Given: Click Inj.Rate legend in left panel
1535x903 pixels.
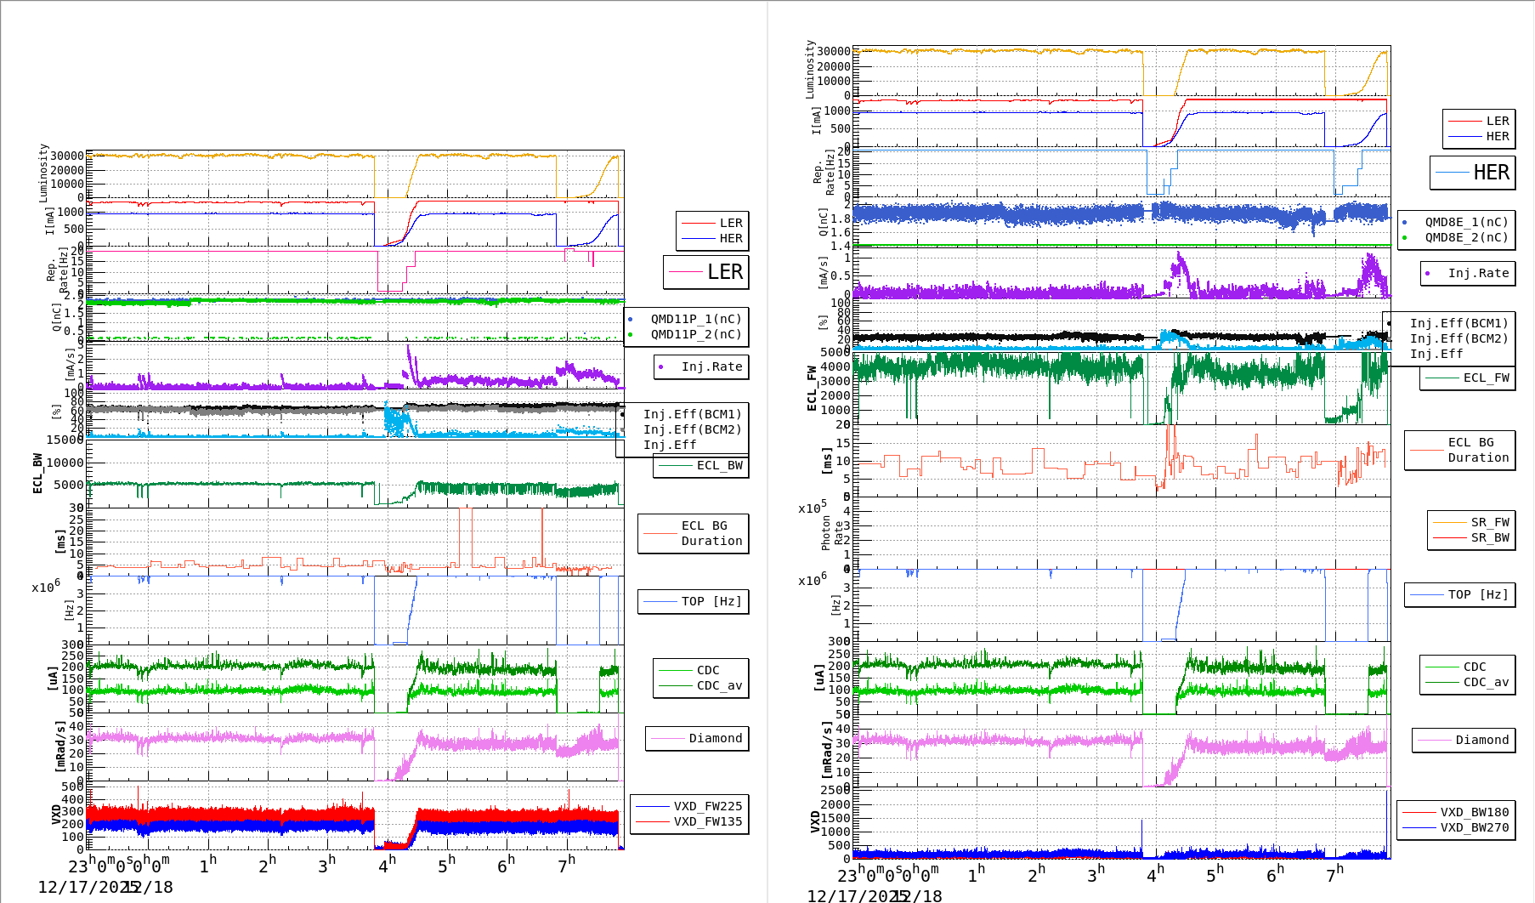Looking at the screenshot, I should tap(701, 366).
